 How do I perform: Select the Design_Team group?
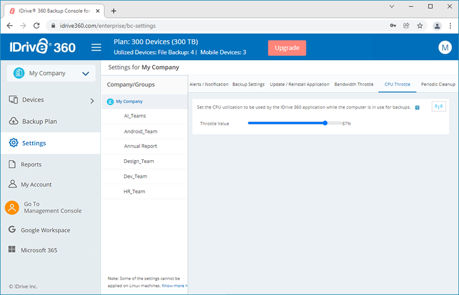tap(138, 161)
